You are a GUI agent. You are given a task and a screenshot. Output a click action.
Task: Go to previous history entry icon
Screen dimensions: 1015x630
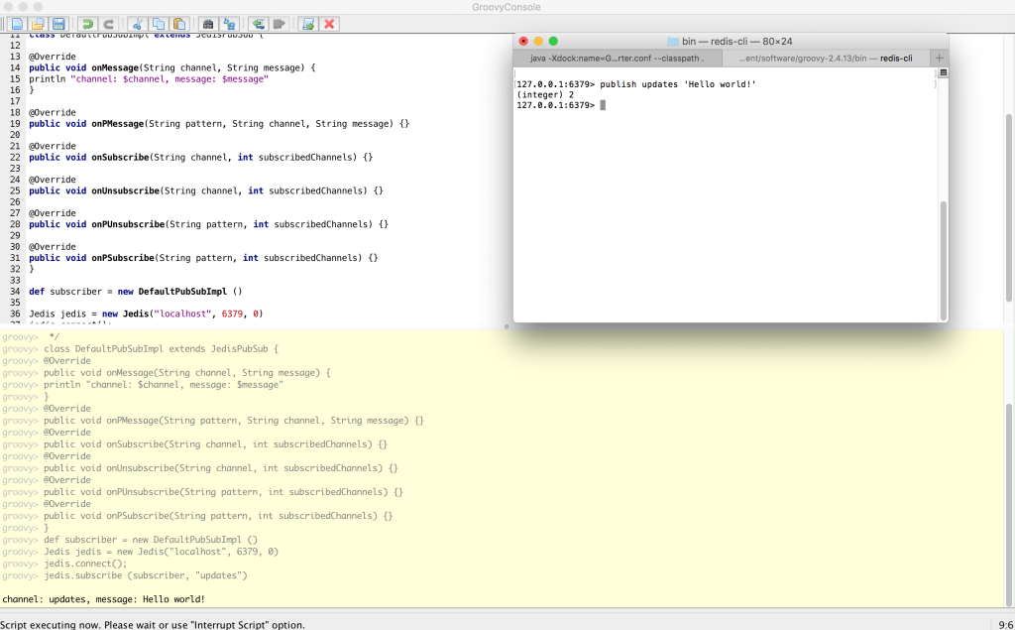pos(259,24)
